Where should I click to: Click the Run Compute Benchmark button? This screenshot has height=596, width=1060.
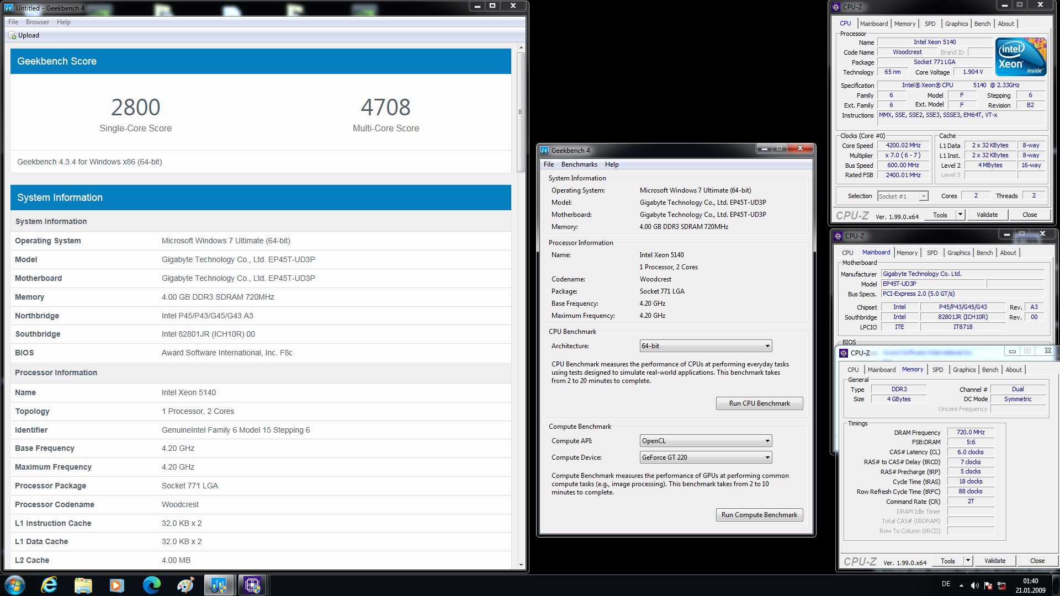point(759,515)
